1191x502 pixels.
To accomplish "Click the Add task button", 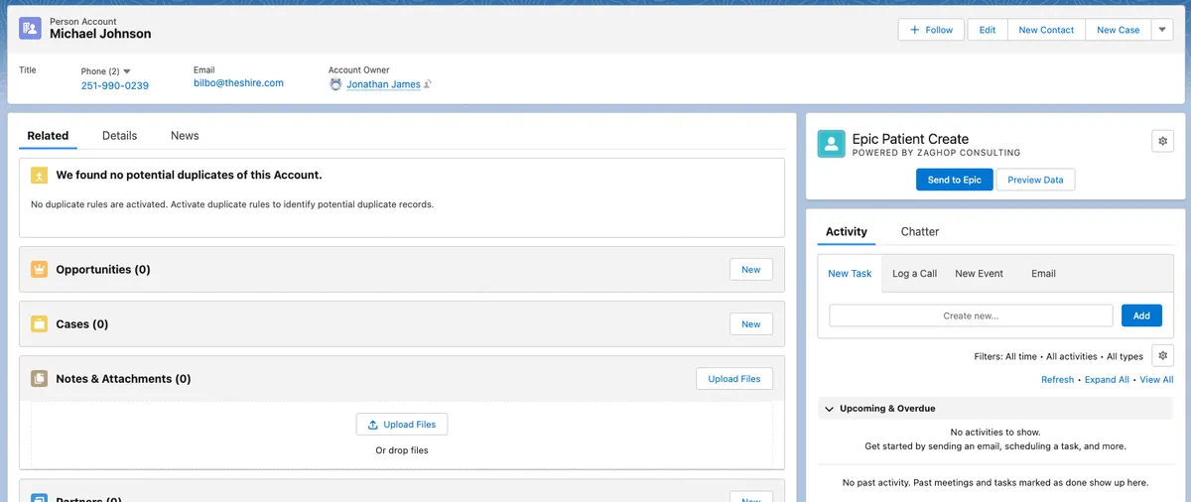I will pyautogui.click(x=1141, y=315).
